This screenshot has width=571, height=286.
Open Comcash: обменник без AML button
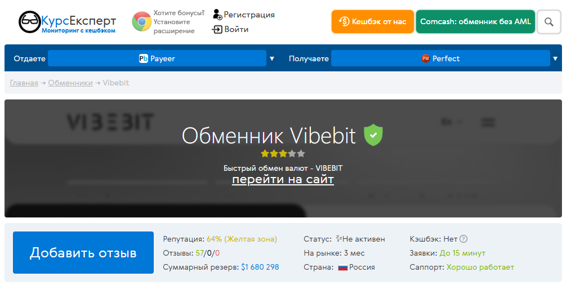(x=475, y=22)
